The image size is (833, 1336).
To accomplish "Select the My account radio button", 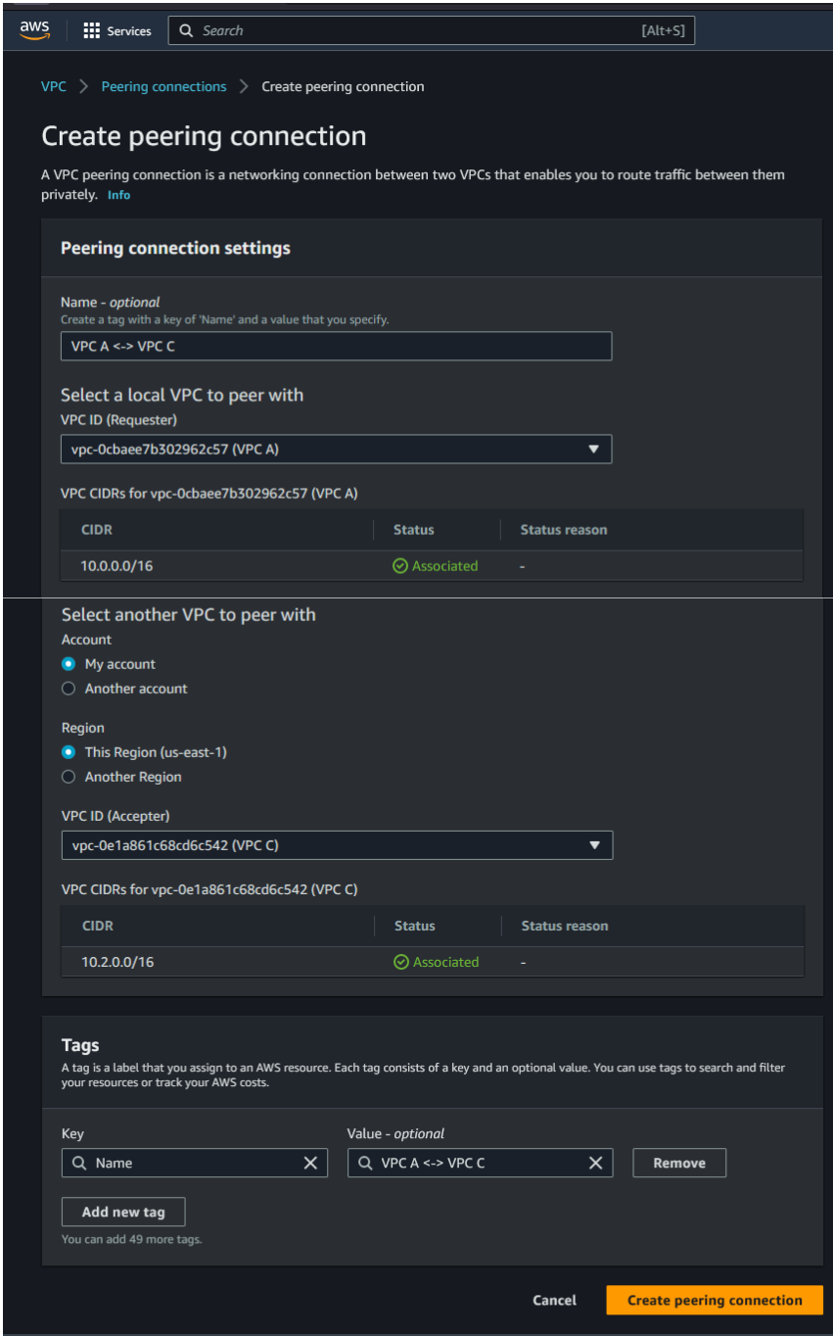I will [x=69, y=664].
